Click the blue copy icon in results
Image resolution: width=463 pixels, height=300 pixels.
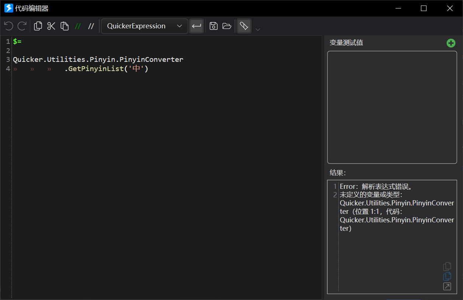[x=447, y=276]
